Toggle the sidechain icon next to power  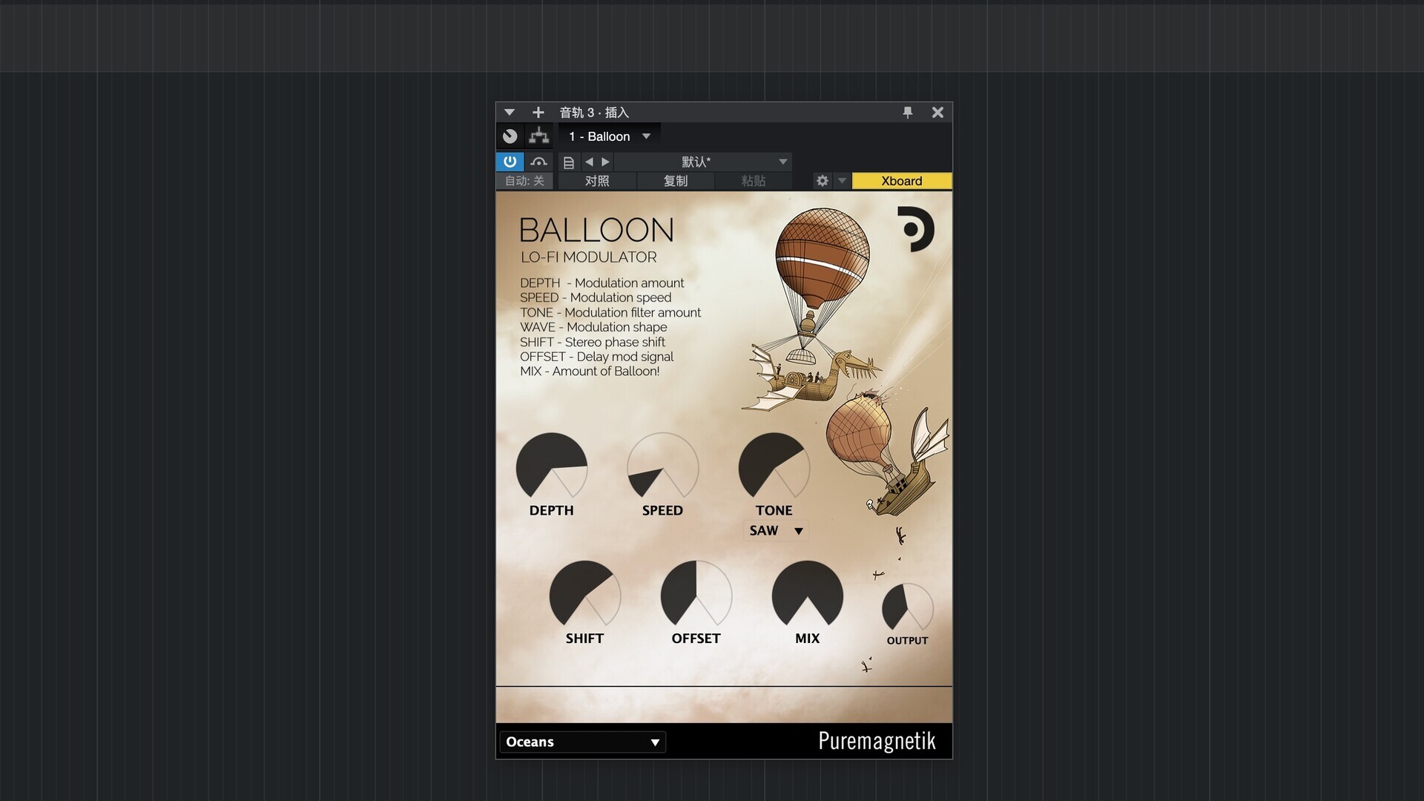[539, 162]
